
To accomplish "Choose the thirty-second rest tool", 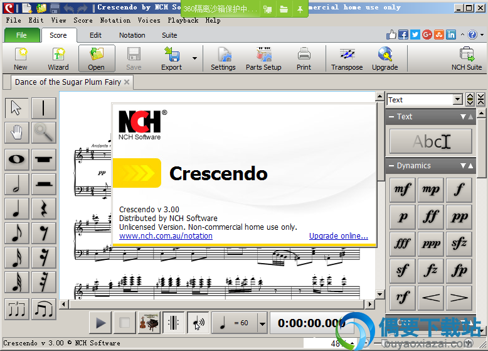I will pos(43,282).
